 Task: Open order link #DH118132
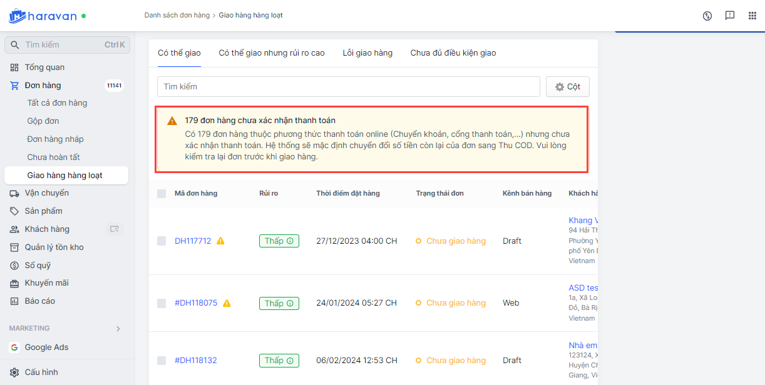[196, 361]
